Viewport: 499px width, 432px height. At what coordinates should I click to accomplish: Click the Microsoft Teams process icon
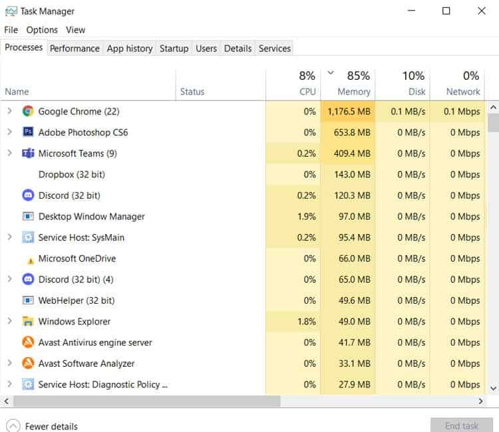(x=28, y=154)
